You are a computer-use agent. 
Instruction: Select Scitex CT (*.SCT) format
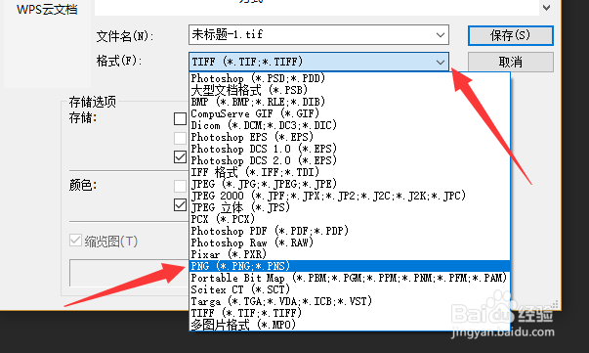(350, 289)
